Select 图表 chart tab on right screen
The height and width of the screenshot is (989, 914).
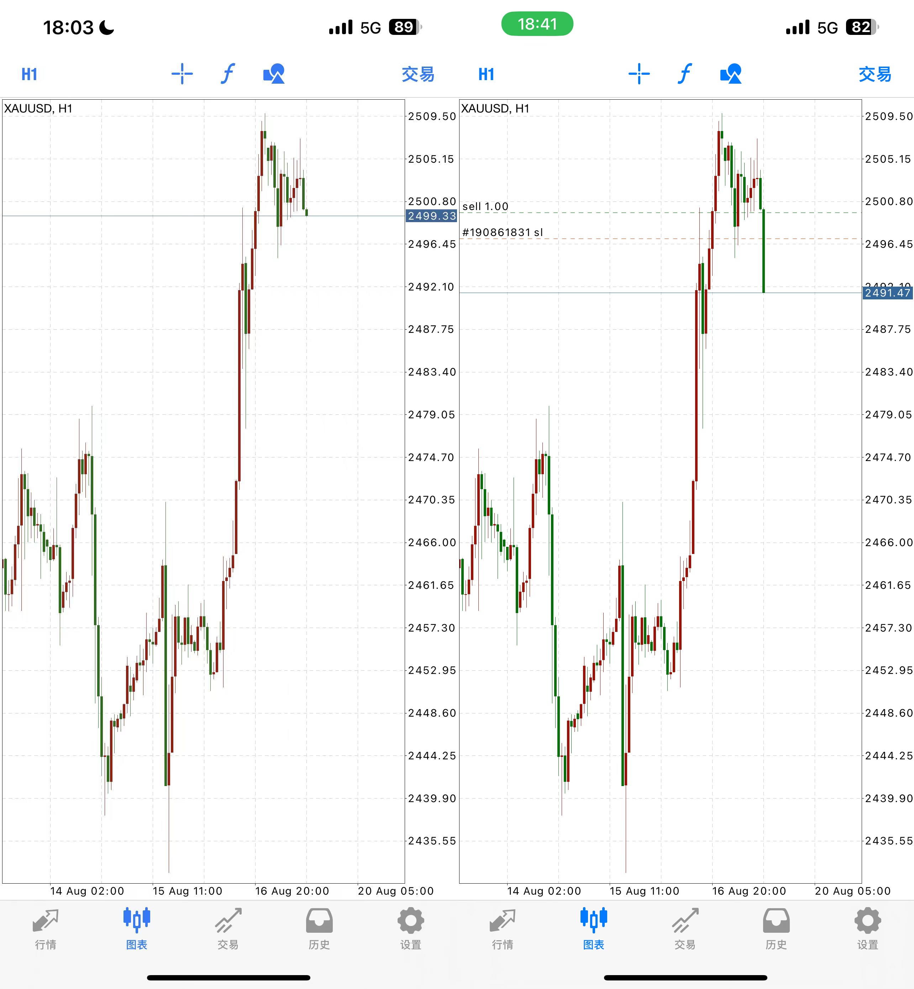(x=594, y=928)
